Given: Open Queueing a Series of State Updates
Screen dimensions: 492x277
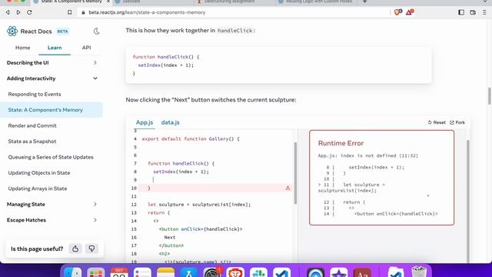Looking at the screenshot, I should tap(51, 157).
